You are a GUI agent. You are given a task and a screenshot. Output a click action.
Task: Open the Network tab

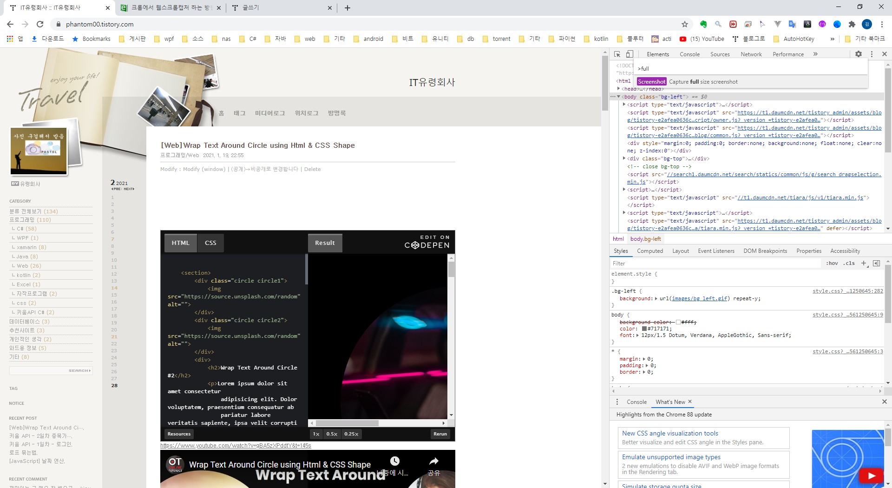coord(751,54)
